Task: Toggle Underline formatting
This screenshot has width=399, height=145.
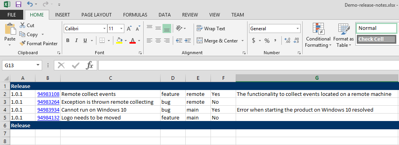Action: tap(85, 40)
